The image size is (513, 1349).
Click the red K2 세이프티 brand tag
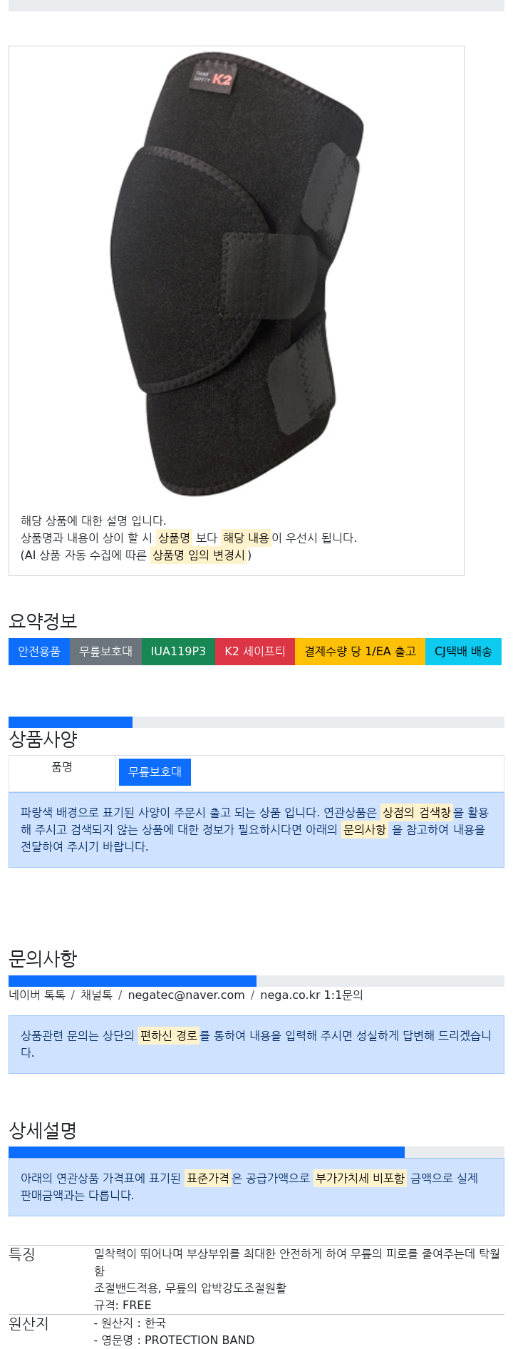(255, 652)
